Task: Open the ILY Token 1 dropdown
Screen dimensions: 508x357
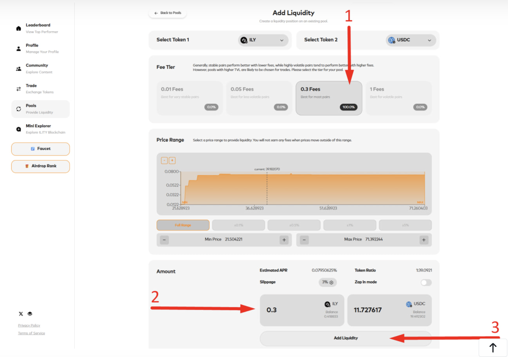Action: pyautogui.click(x=263, y=40)
